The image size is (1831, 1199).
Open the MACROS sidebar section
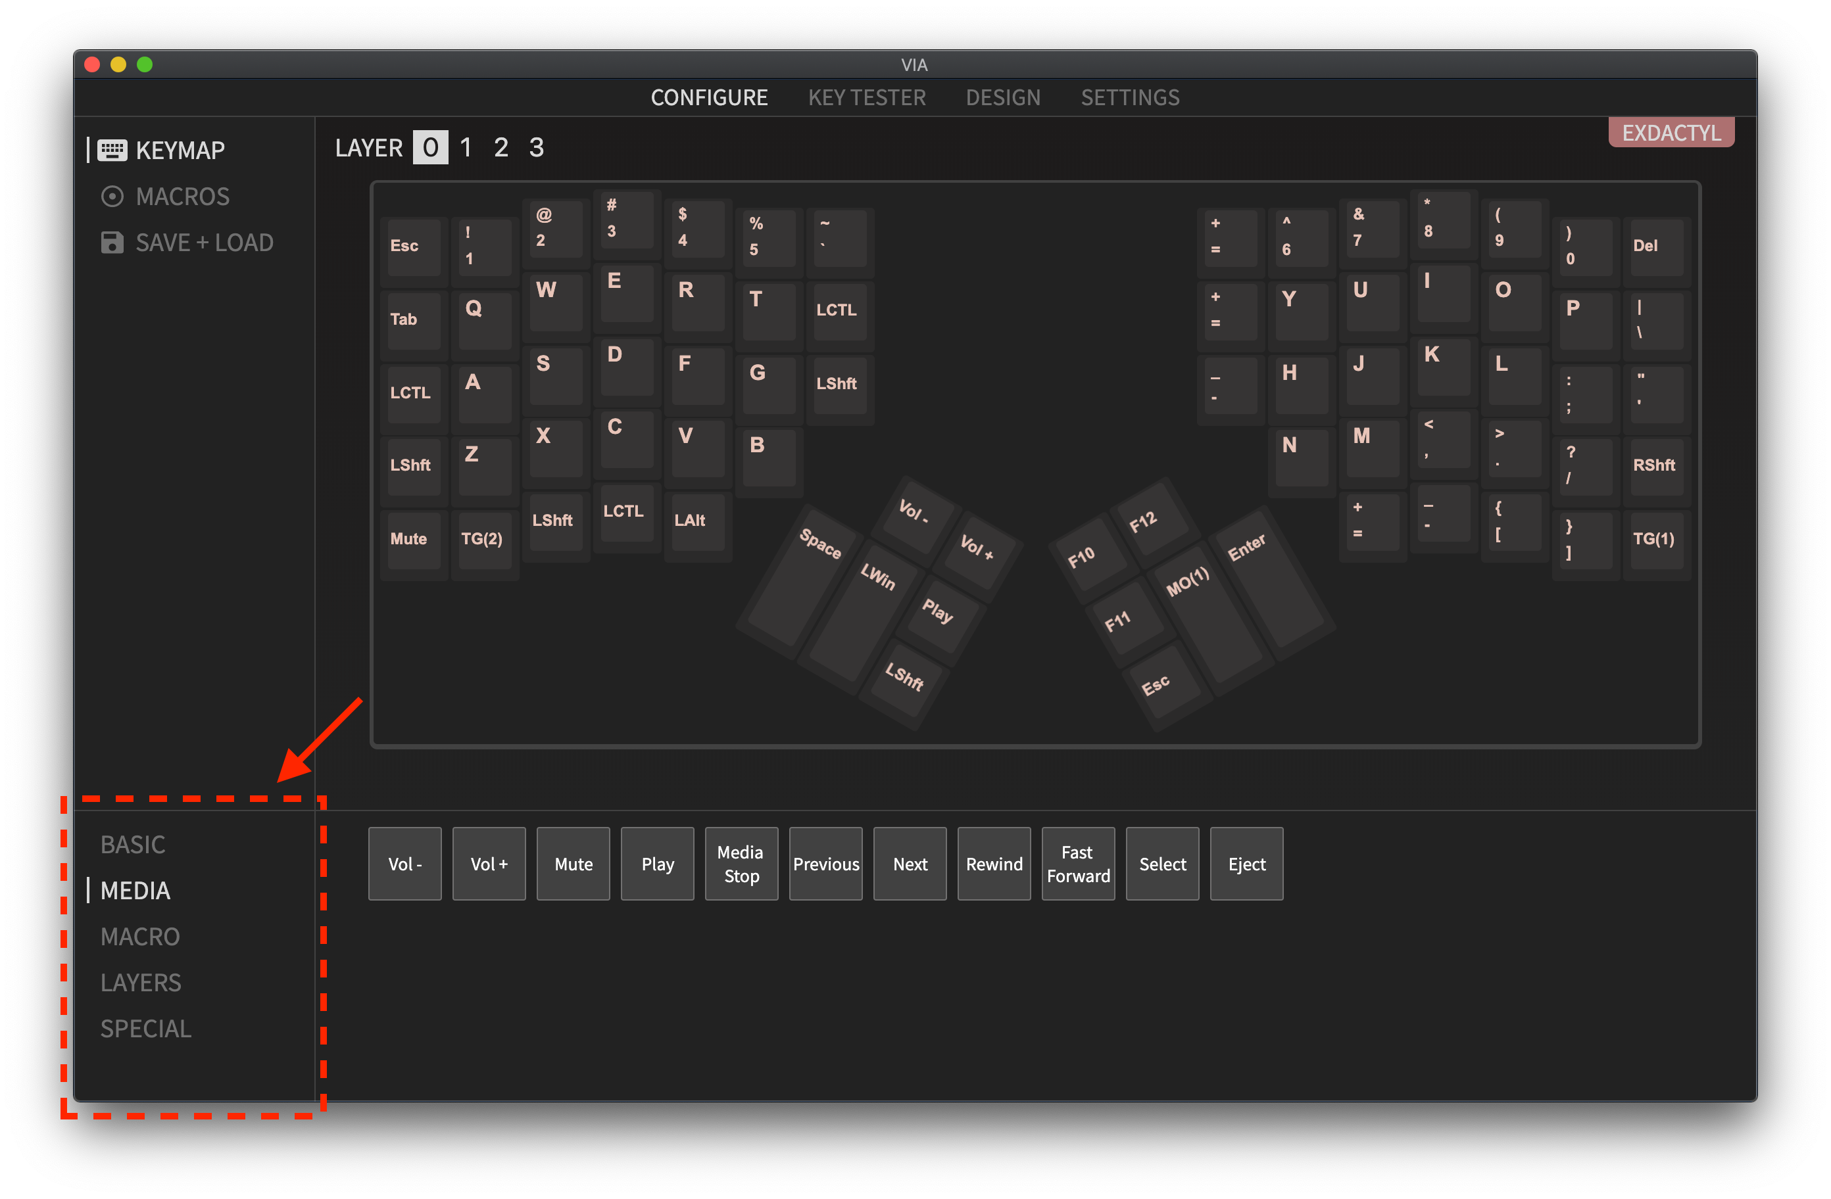click(x=182, y=196)
